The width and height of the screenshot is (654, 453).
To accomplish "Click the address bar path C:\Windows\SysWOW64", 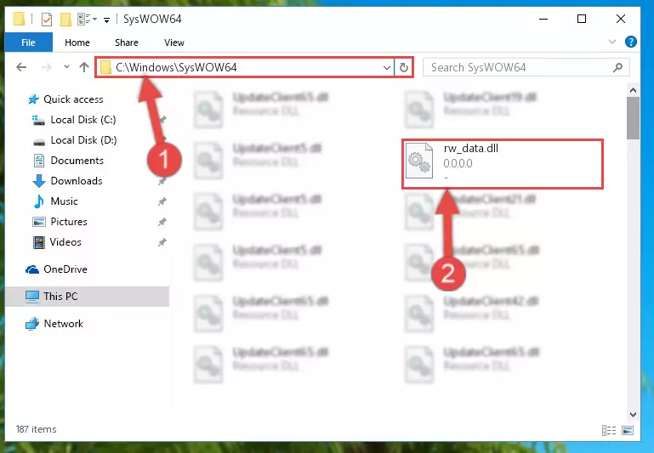I will [176, 67].
